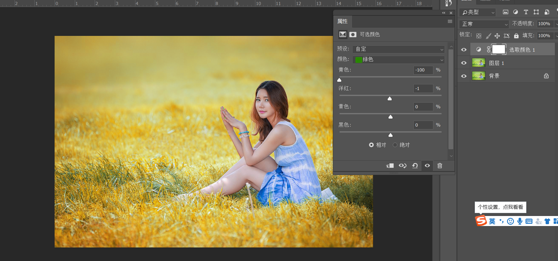The height and width of the screenshot is (261, 558).
Task: Click the 黄色 percentage input field
Action: click(423, 107)
